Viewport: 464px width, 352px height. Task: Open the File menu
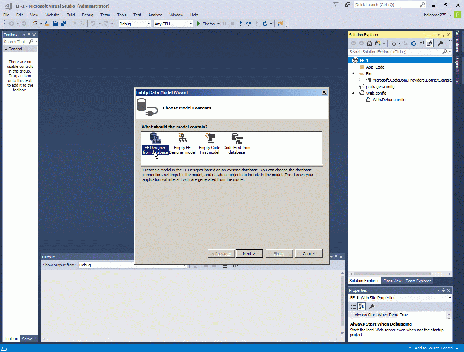[6, 15]
